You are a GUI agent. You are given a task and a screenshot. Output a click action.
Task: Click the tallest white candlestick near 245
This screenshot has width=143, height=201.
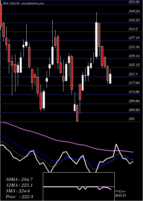96,40
